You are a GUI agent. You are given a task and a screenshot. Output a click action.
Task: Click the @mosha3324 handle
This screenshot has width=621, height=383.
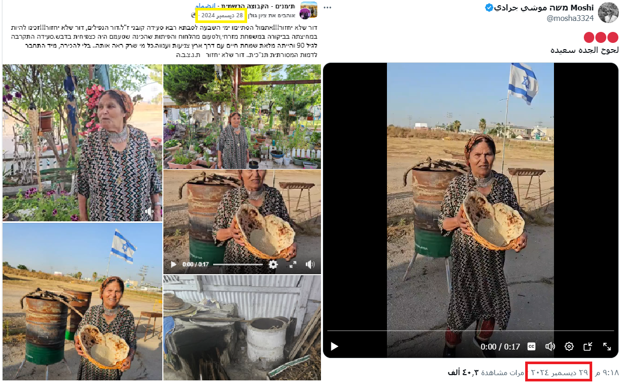(570, 18)
